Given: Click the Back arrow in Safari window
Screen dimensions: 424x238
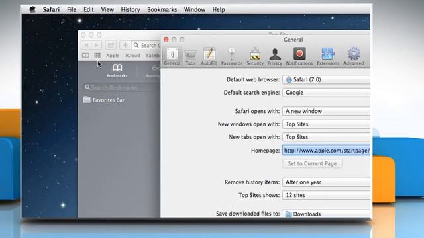Looking at the screenshot, I should 86,45.
